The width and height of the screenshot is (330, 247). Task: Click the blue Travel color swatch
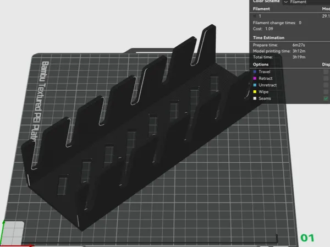click(255, 72)
